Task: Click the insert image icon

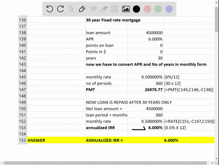Action: pyautogui.click(x=126, y=9)
